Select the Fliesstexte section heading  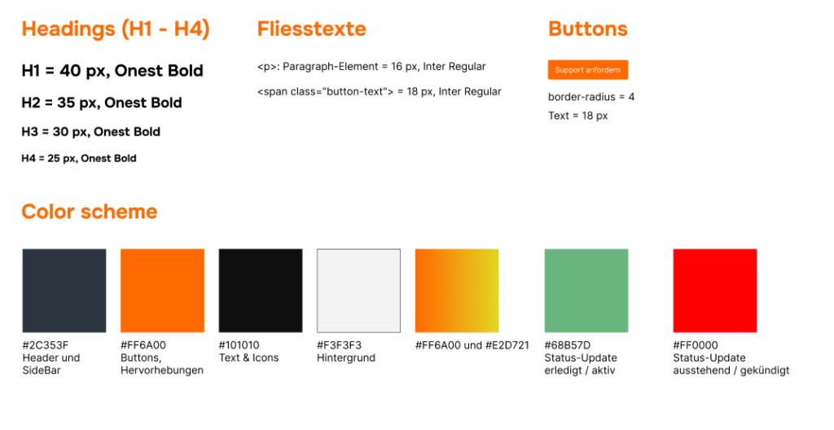click(x=312, y=29)
